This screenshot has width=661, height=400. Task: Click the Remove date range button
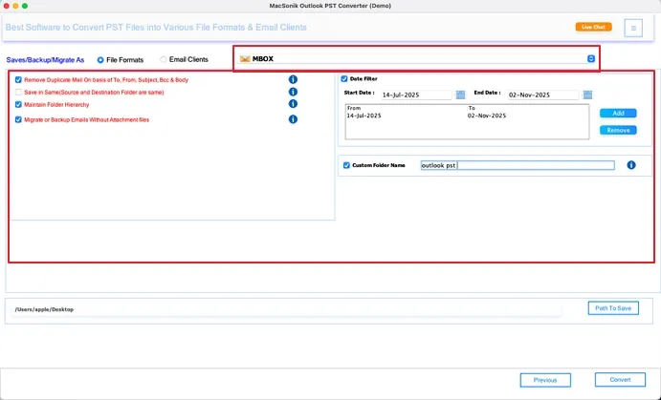coord(618,131)
